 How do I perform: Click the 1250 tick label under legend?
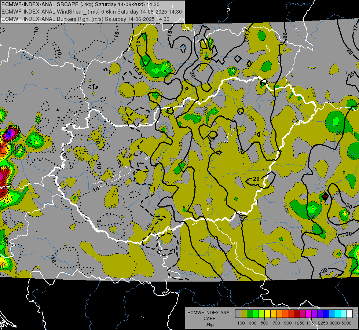300,323
